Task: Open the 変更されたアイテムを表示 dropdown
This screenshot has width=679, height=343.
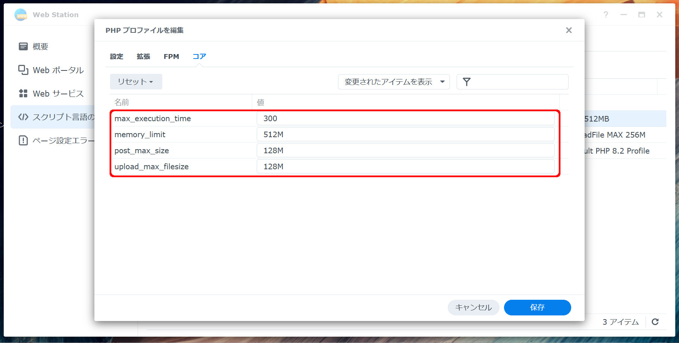Action: click(x=394, y=82)
